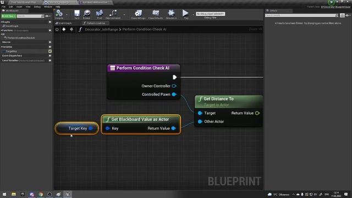This screenshot has height=198, width=352.
Task: Click the Compile toolbar icon
Action: click(59, 14)
